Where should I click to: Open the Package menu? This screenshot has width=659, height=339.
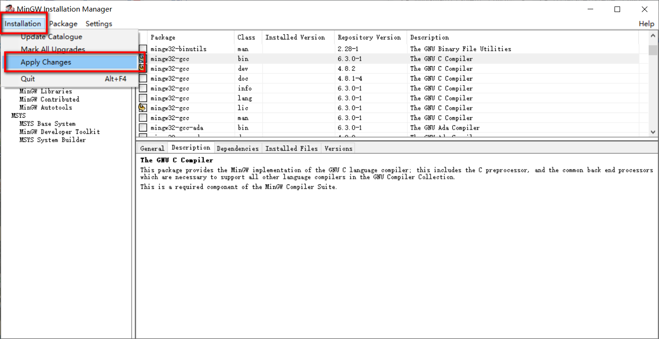coord(63,24)
